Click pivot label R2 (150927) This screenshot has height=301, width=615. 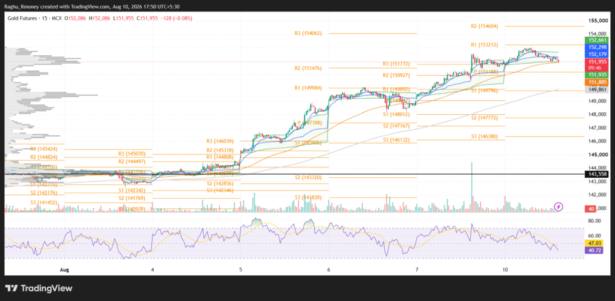396,74
